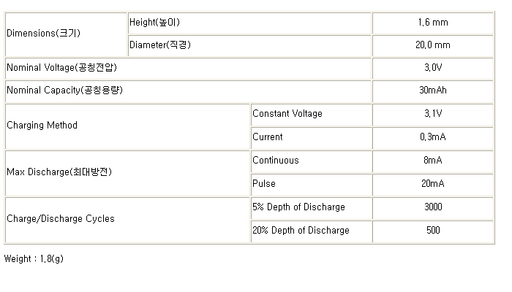512x292 pixels.
Task: Click the Charge/Discharge Cycles label
Action: 61,219
